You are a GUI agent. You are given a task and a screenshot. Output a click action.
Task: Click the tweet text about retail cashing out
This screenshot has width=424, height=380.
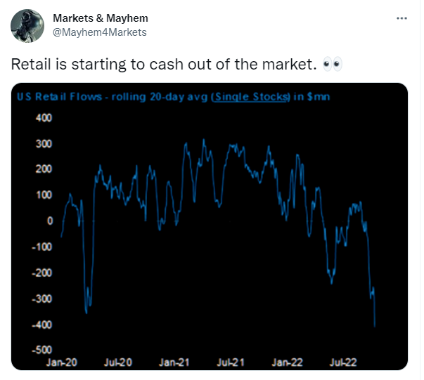[x=164, y=65]
